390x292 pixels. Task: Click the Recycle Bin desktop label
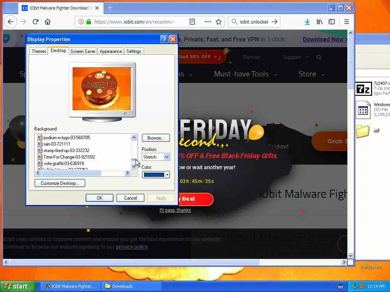click(371, 267)
